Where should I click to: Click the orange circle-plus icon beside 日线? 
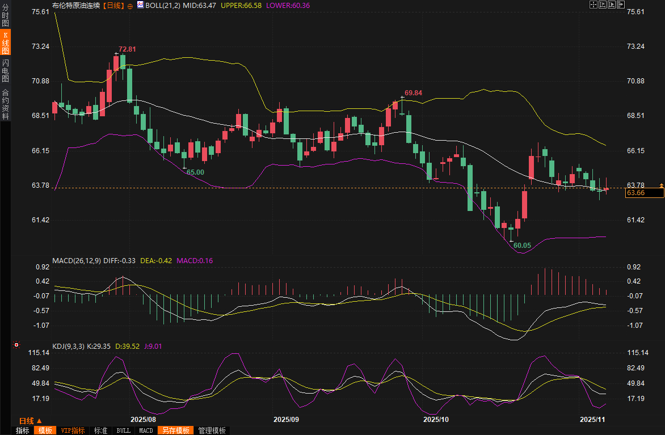tap(130, 6)
